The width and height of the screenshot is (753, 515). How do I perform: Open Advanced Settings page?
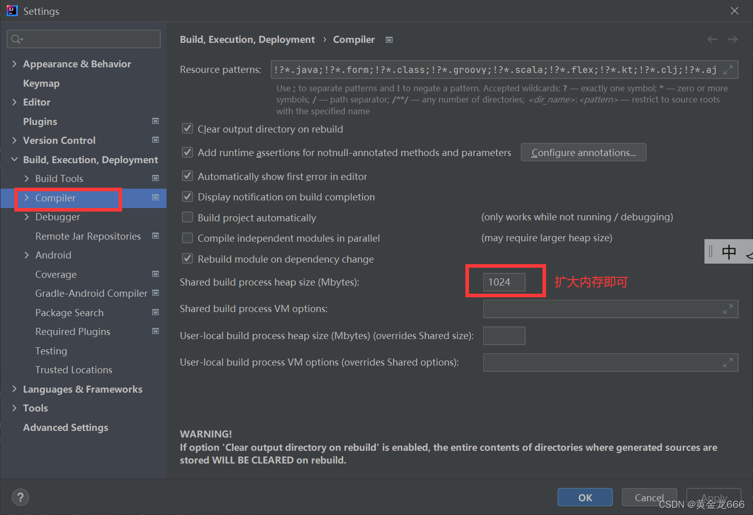coord(65,427)
